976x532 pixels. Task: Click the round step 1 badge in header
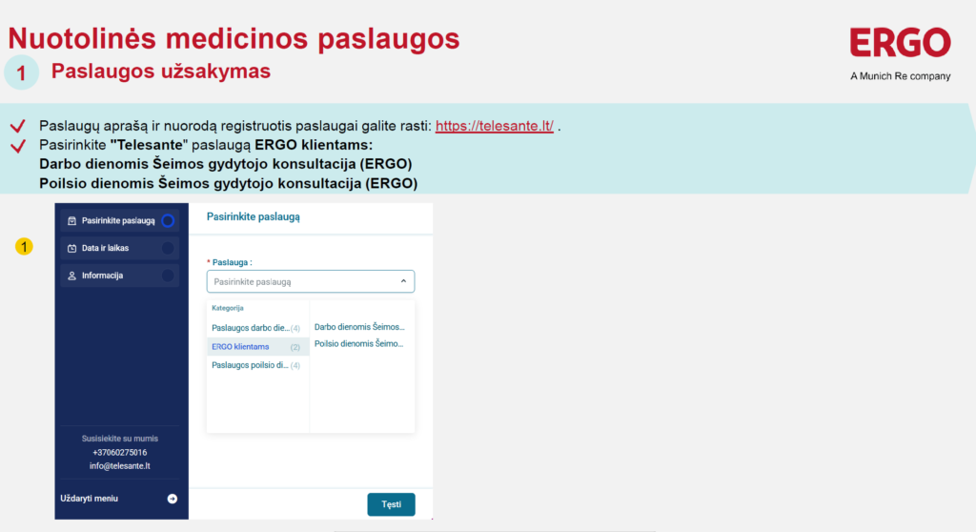click(21, 72)
